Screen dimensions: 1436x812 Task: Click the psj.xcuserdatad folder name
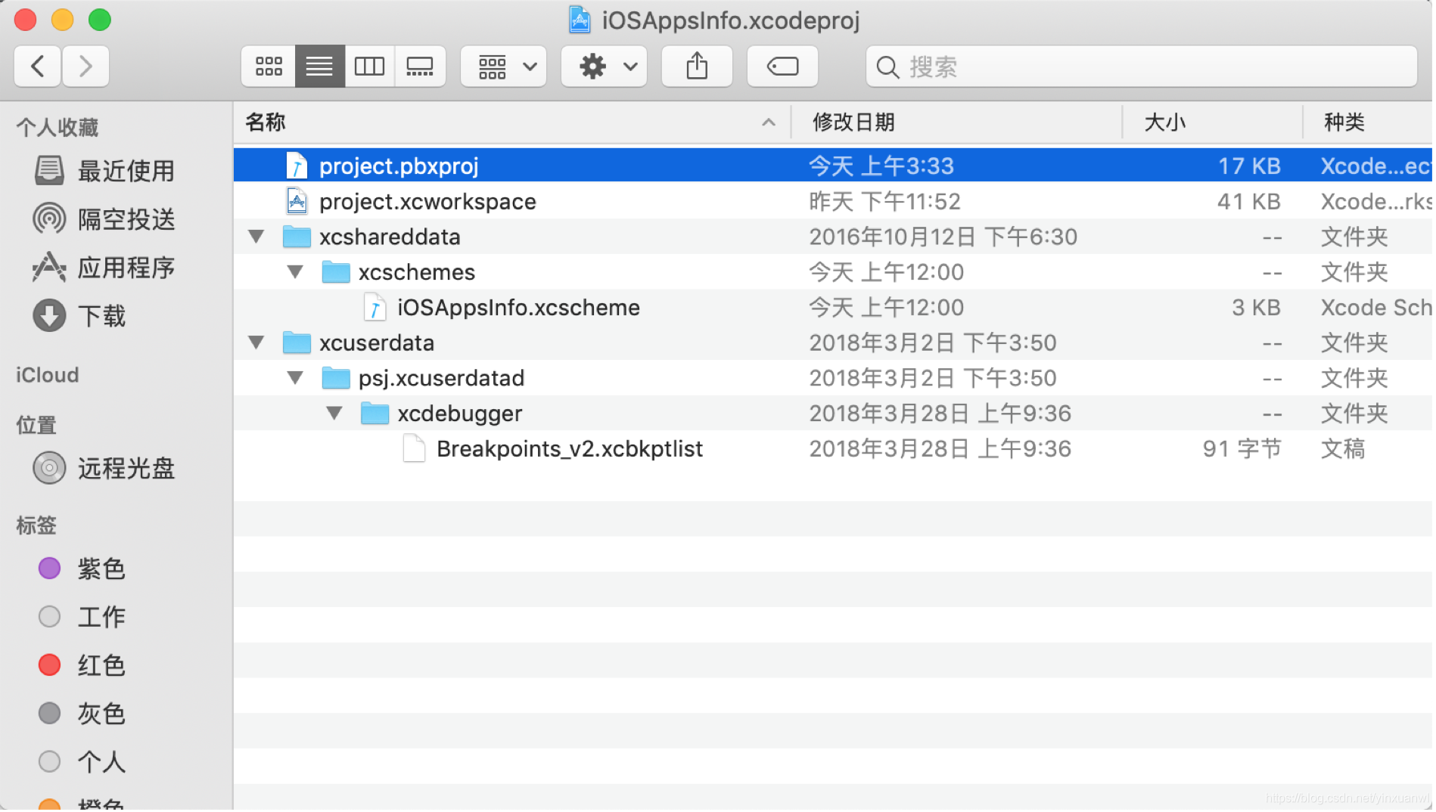pos(441,378)
